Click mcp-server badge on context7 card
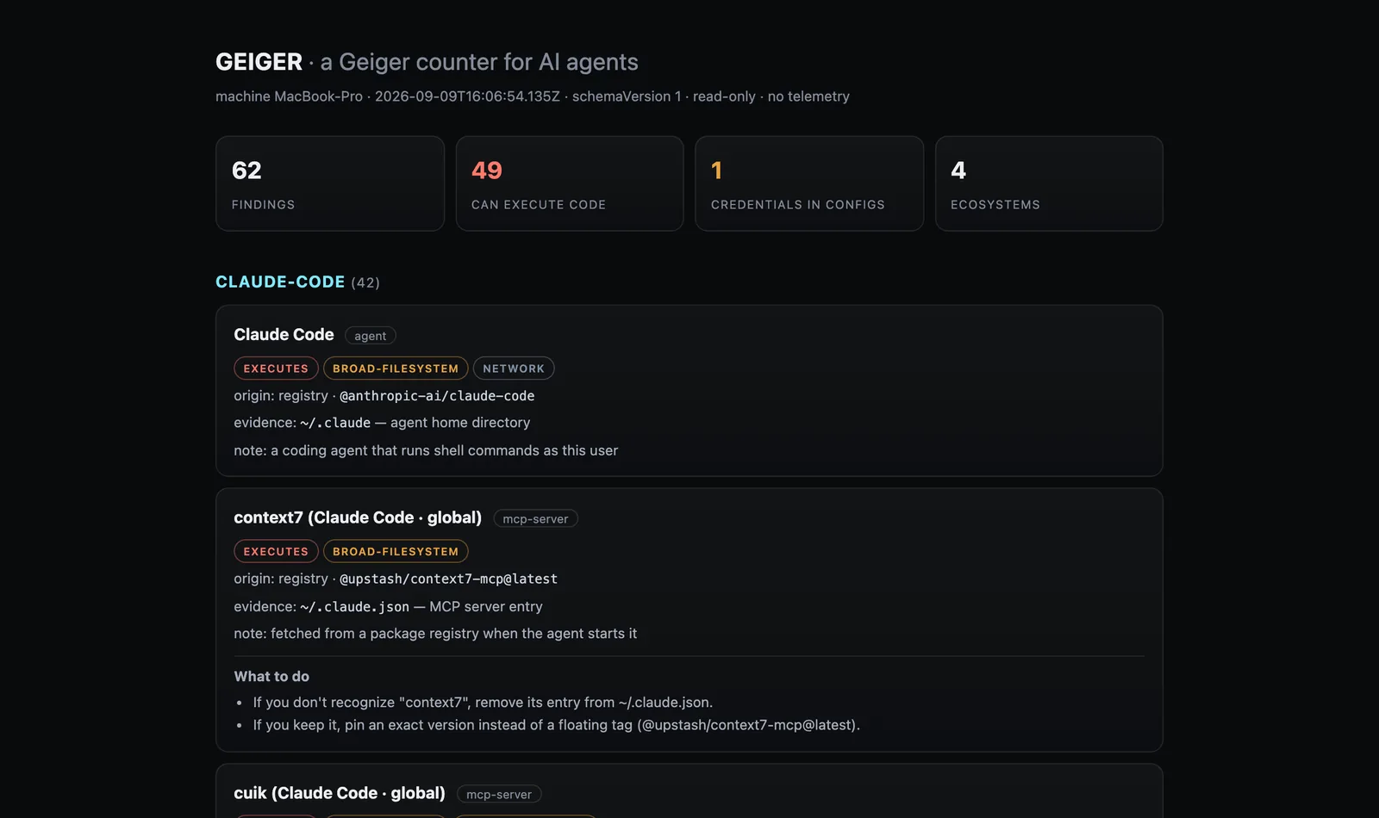The width and height of the screenshot is (1379, 818). (535, 519)
